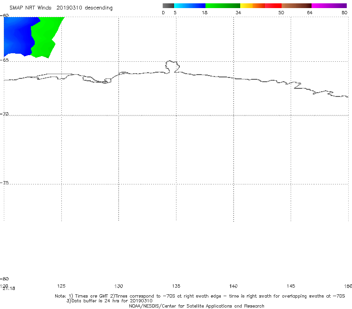Pick the green segment of the color bar
The height and width of the screenshot is (309, 352).
point(223,6)
